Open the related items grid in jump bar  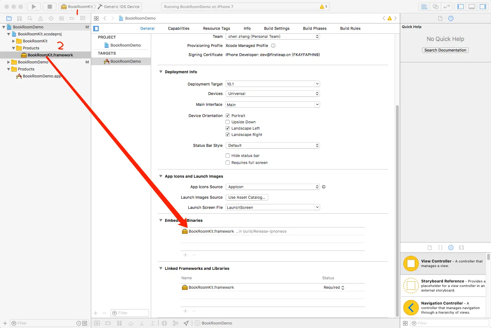pos(96,18)
